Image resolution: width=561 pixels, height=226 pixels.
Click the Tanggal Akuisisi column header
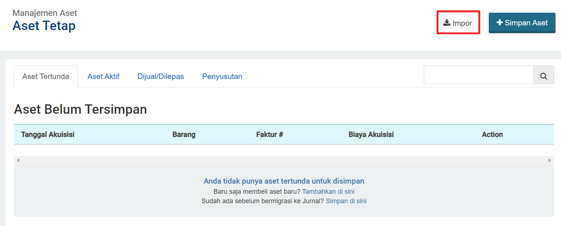pos(48,134)
